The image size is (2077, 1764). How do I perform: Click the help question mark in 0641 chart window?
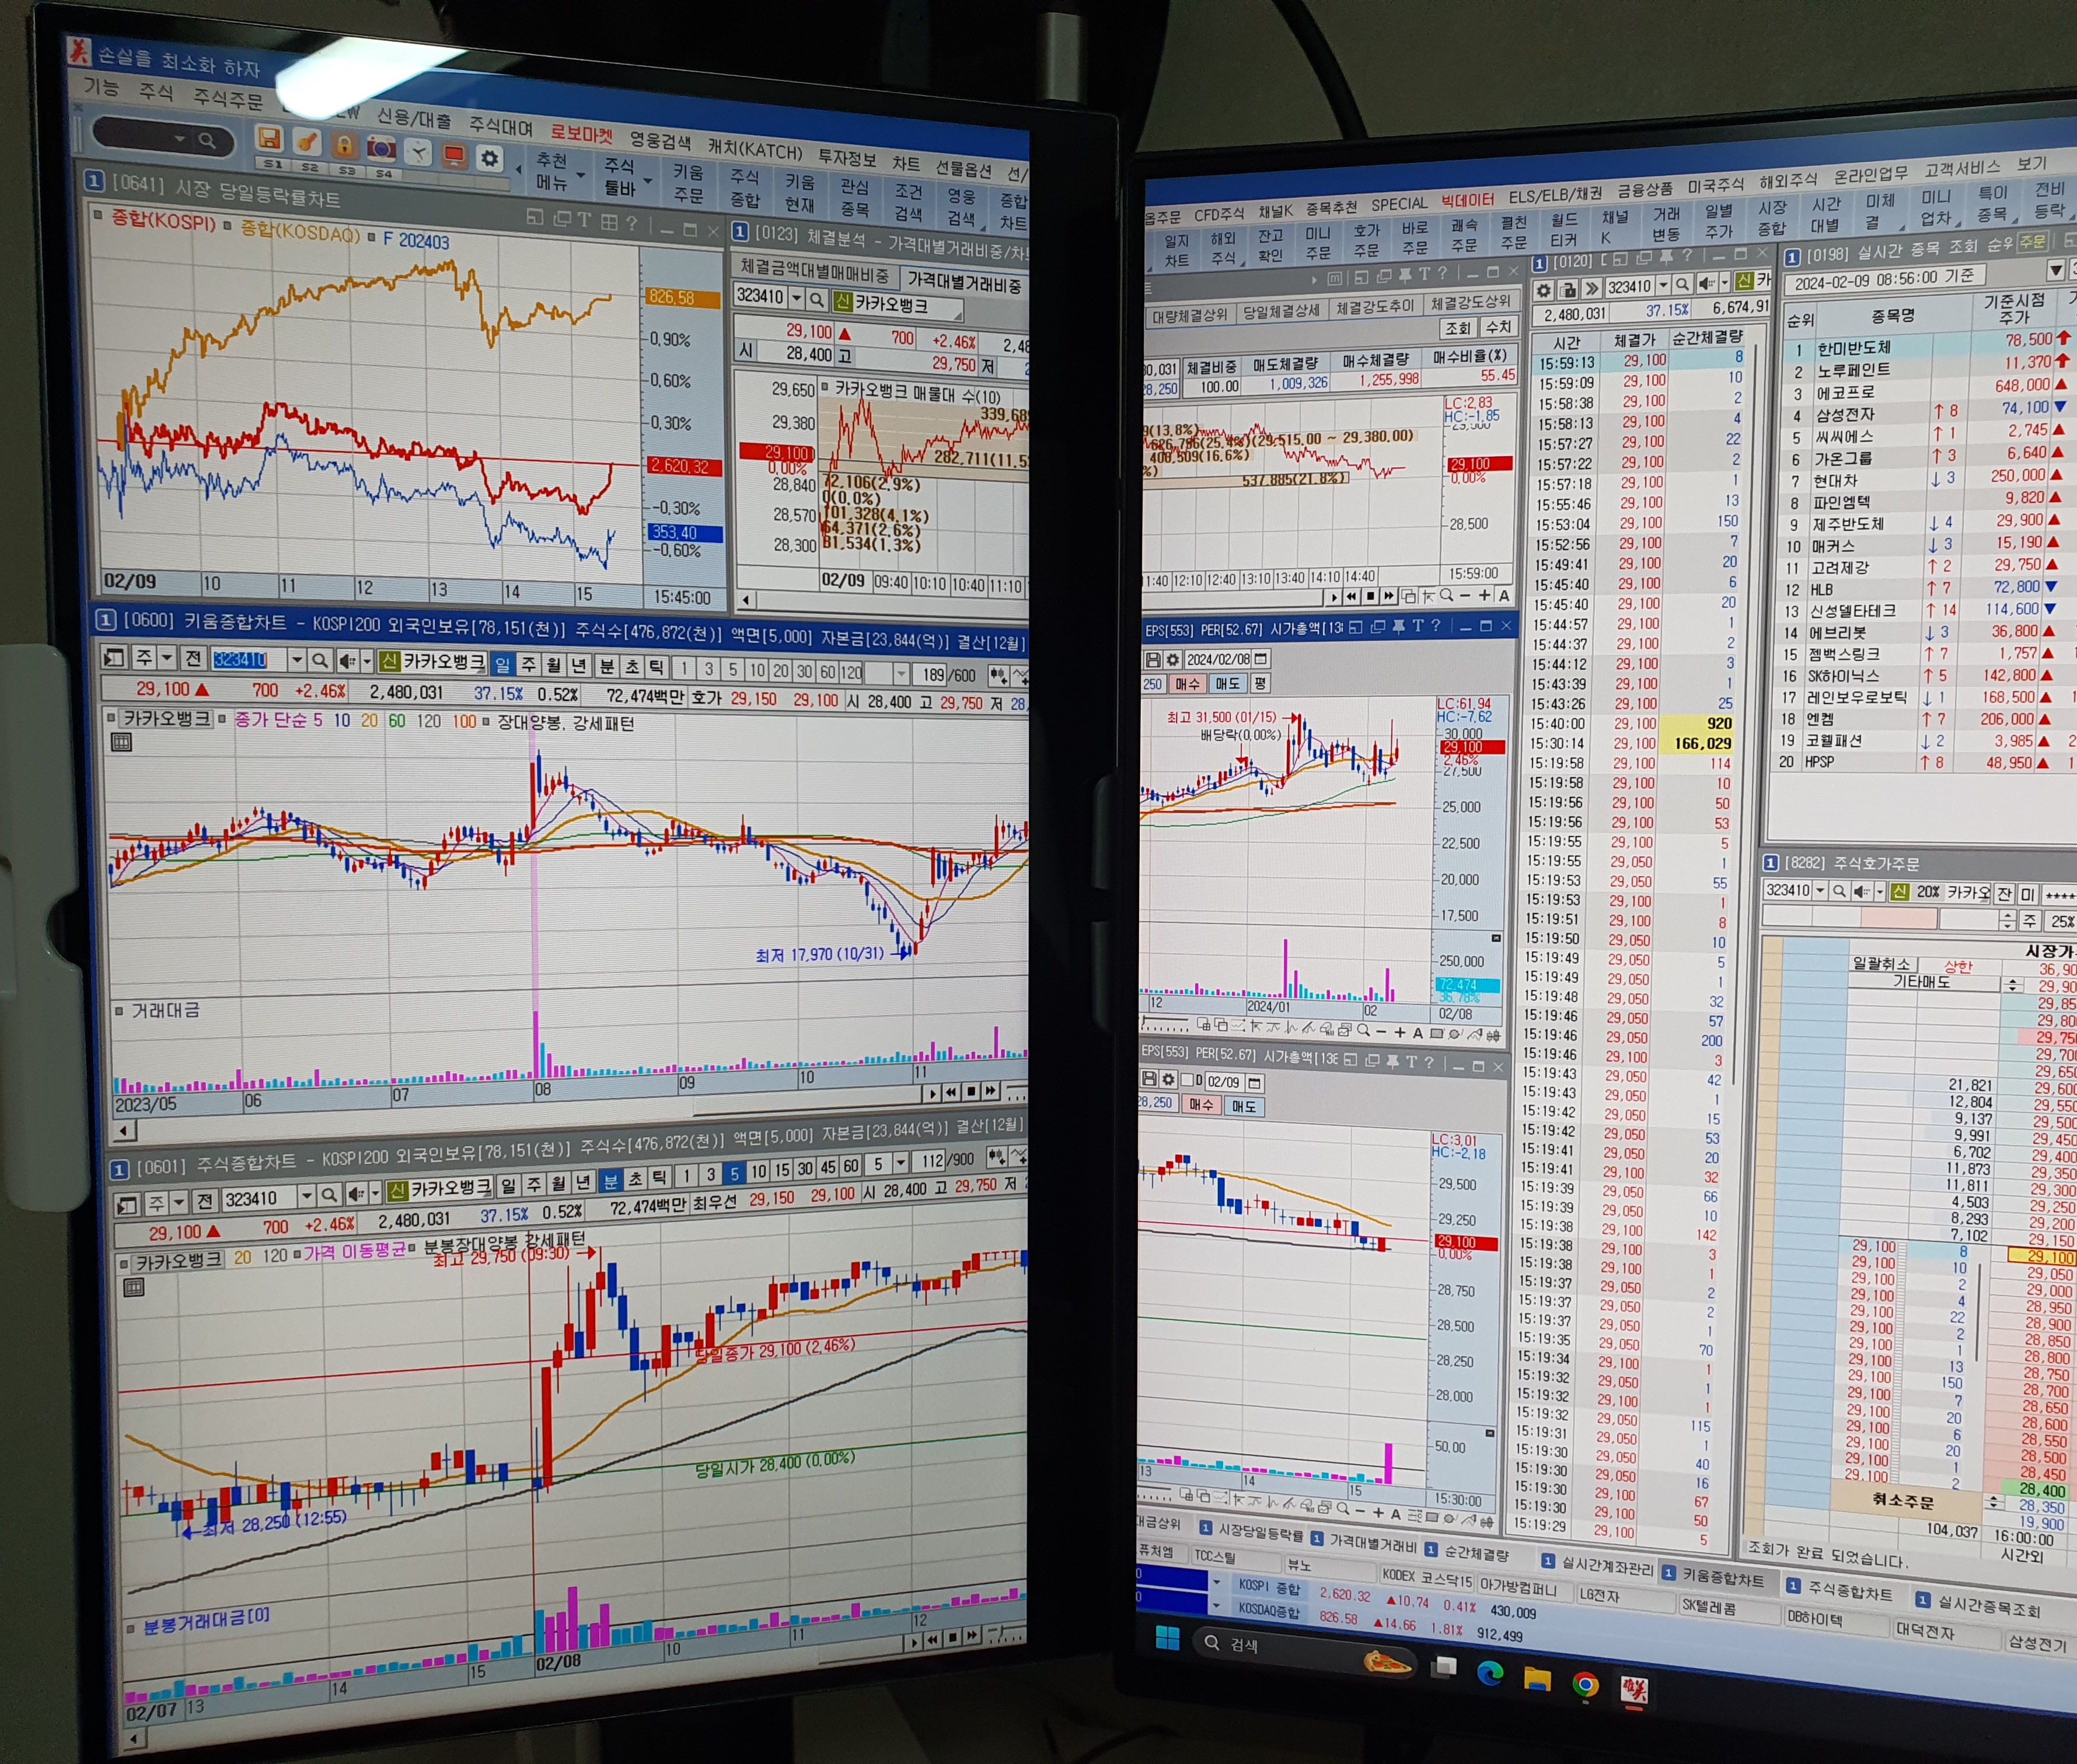click(x=631, y=224)
